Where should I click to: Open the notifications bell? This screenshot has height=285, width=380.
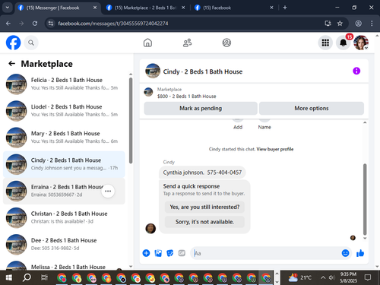[344, 43]
